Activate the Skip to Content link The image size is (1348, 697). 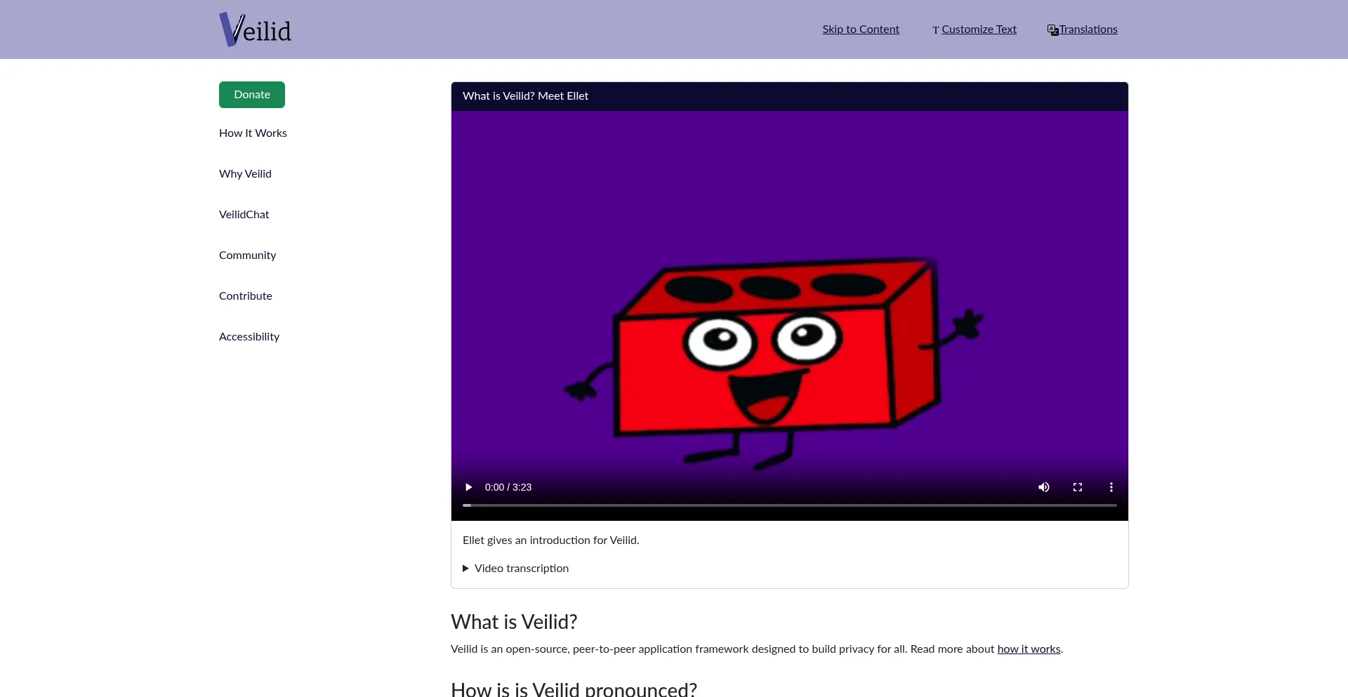coord(861,29)
